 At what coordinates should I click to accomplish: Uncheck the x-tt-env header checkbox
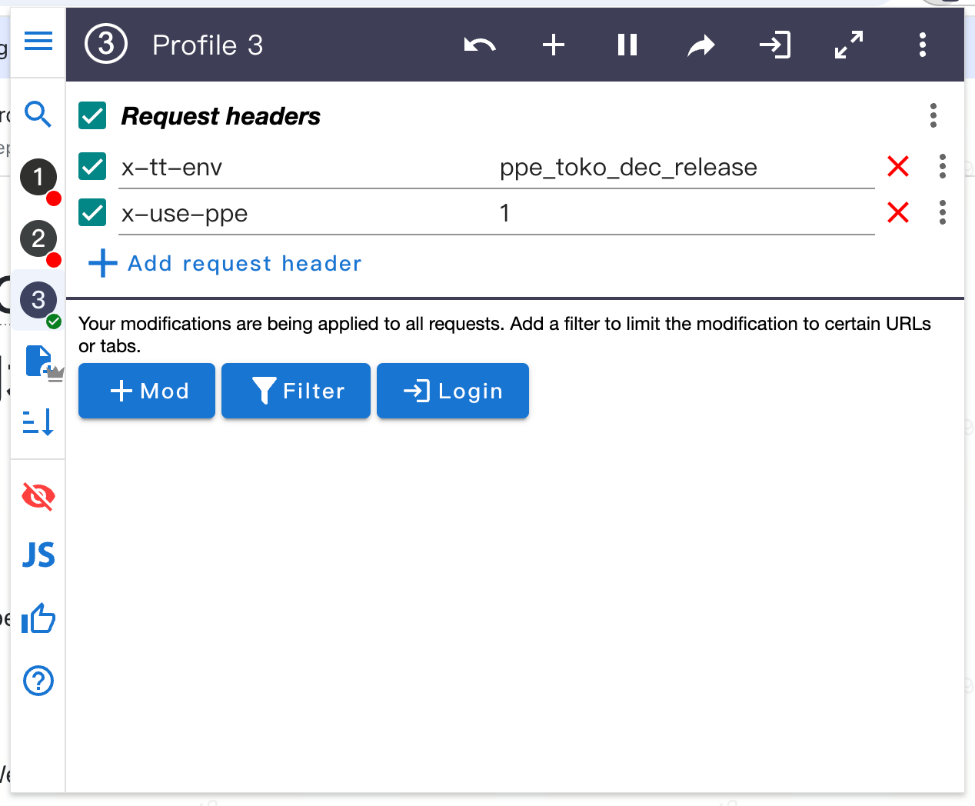(x=92, y=166)
